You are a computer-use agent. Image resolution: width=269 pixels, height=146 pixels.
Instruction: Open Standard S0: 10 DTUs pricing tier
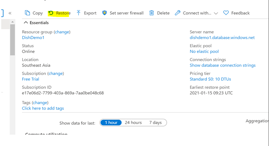point(210,79)
